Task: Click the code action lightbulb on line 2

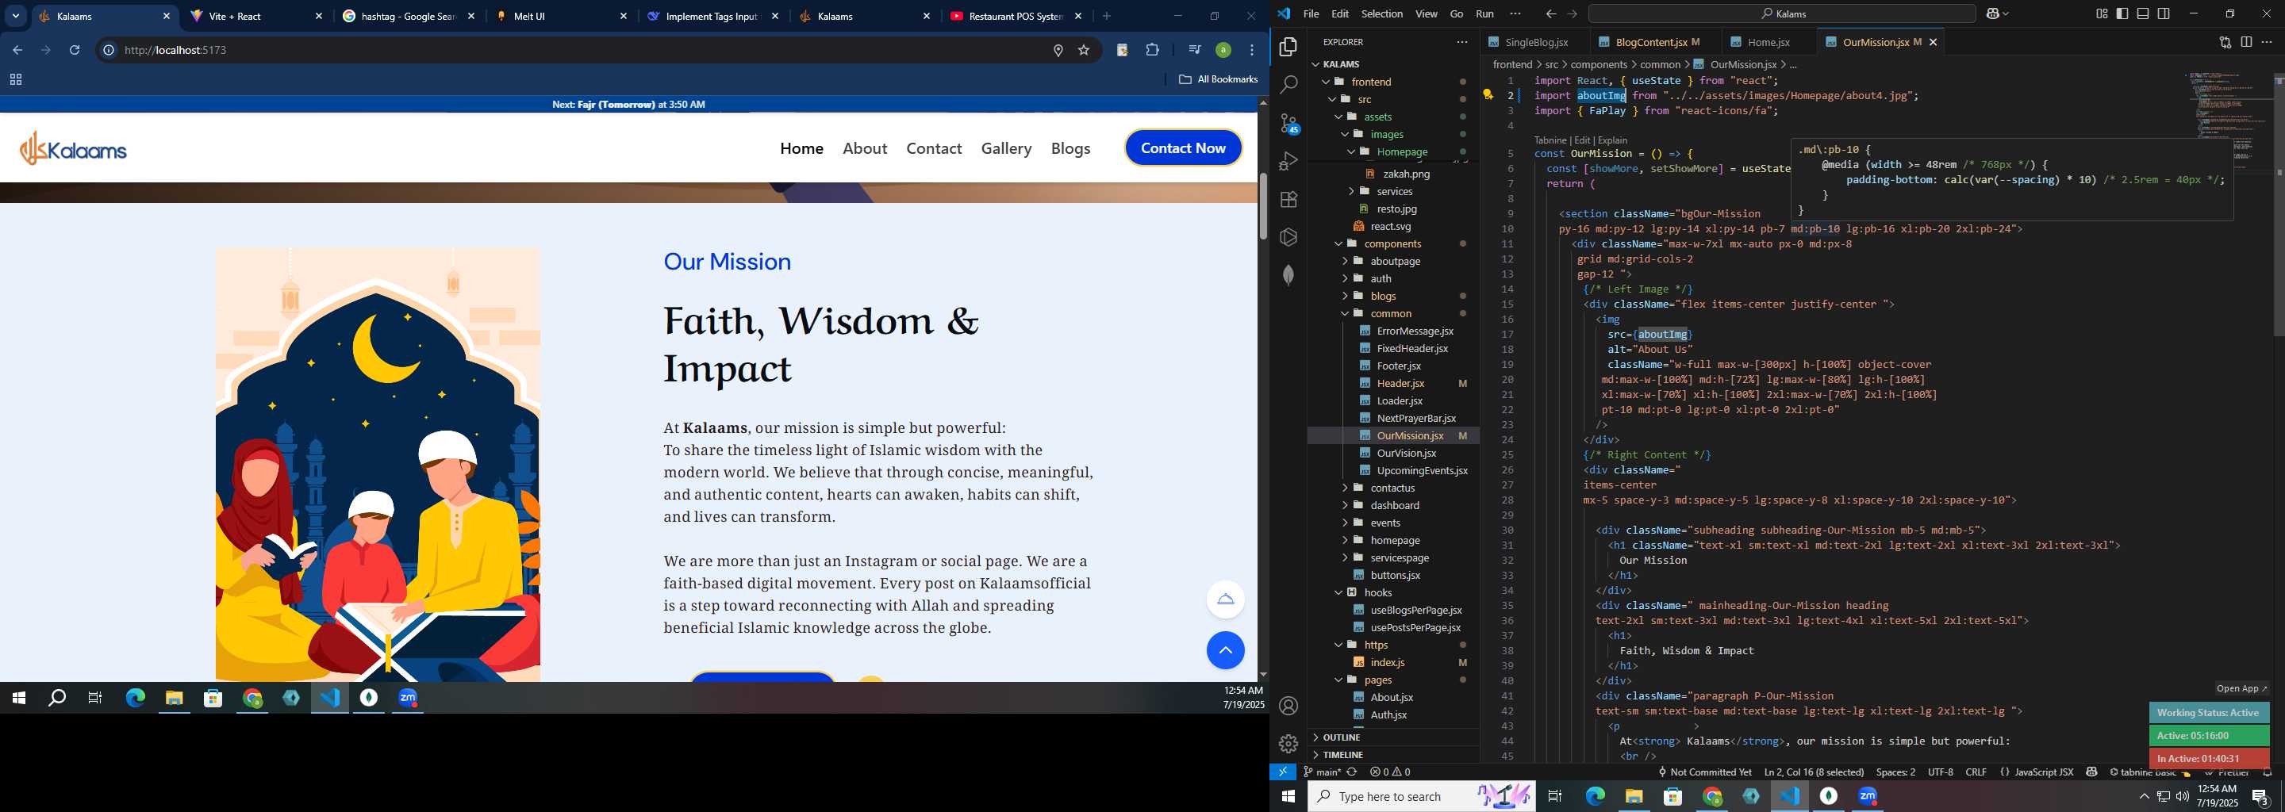Action: (1488, 95)
